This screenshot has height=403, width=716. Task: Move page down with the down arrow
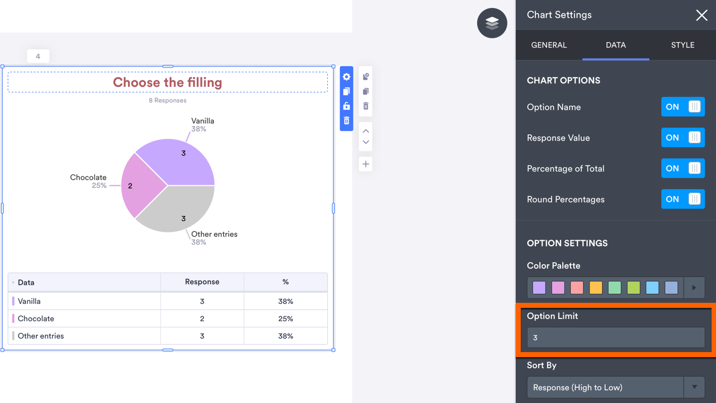pyautogui.click(x=366, y=143)
